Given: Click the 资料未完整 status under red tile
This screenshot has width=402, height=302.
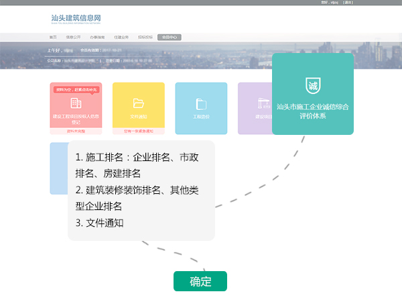Looking at the screenshot, I should pyautogui.click(x=76, y=131).
